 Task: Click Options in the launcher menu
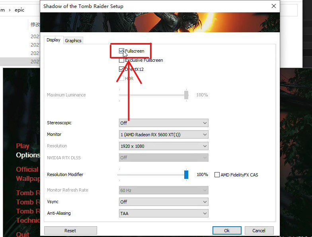coord(28,155)
